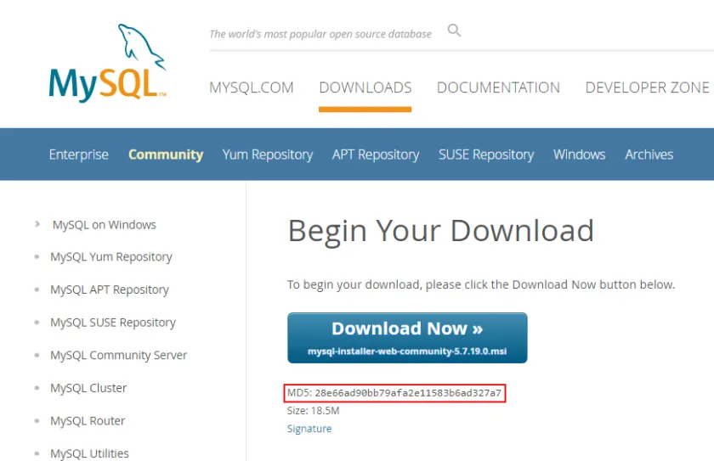The image size is (714, 461).
Task: Open MySQL on Windows sidebar link
Action: pos(105,225)
